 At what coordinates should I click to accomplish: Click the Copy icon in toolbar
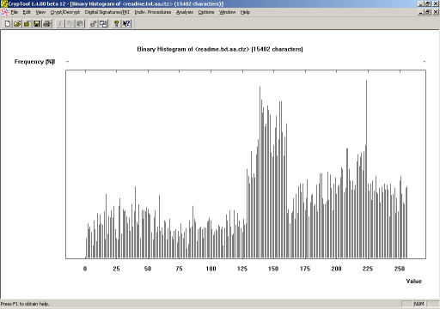pos(70,23)
